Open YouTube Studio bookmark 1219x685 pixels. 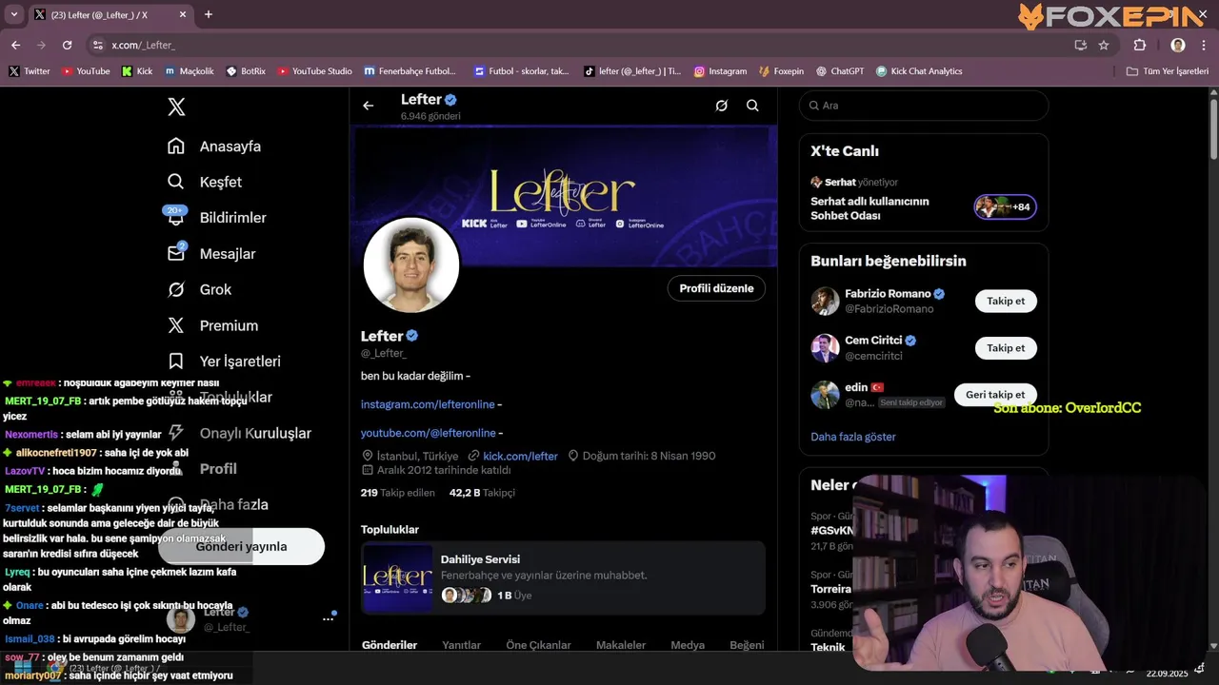314,71
